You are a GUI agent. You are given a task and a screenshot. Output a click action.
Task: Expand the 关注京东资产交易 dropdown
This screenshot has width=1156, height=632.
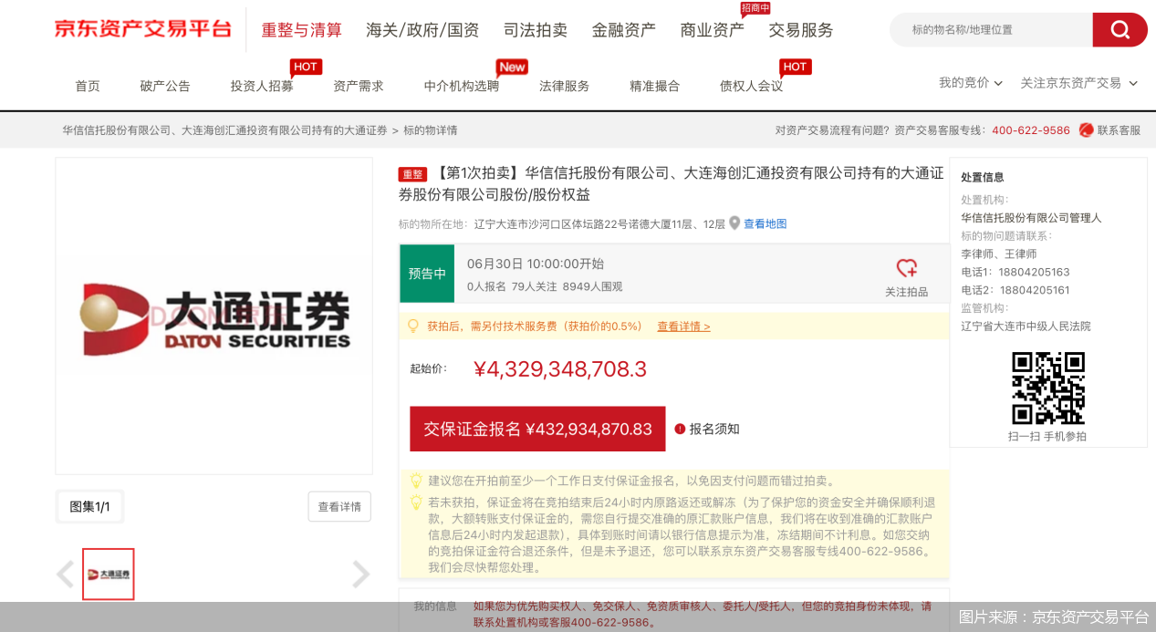pos(1078,83)
